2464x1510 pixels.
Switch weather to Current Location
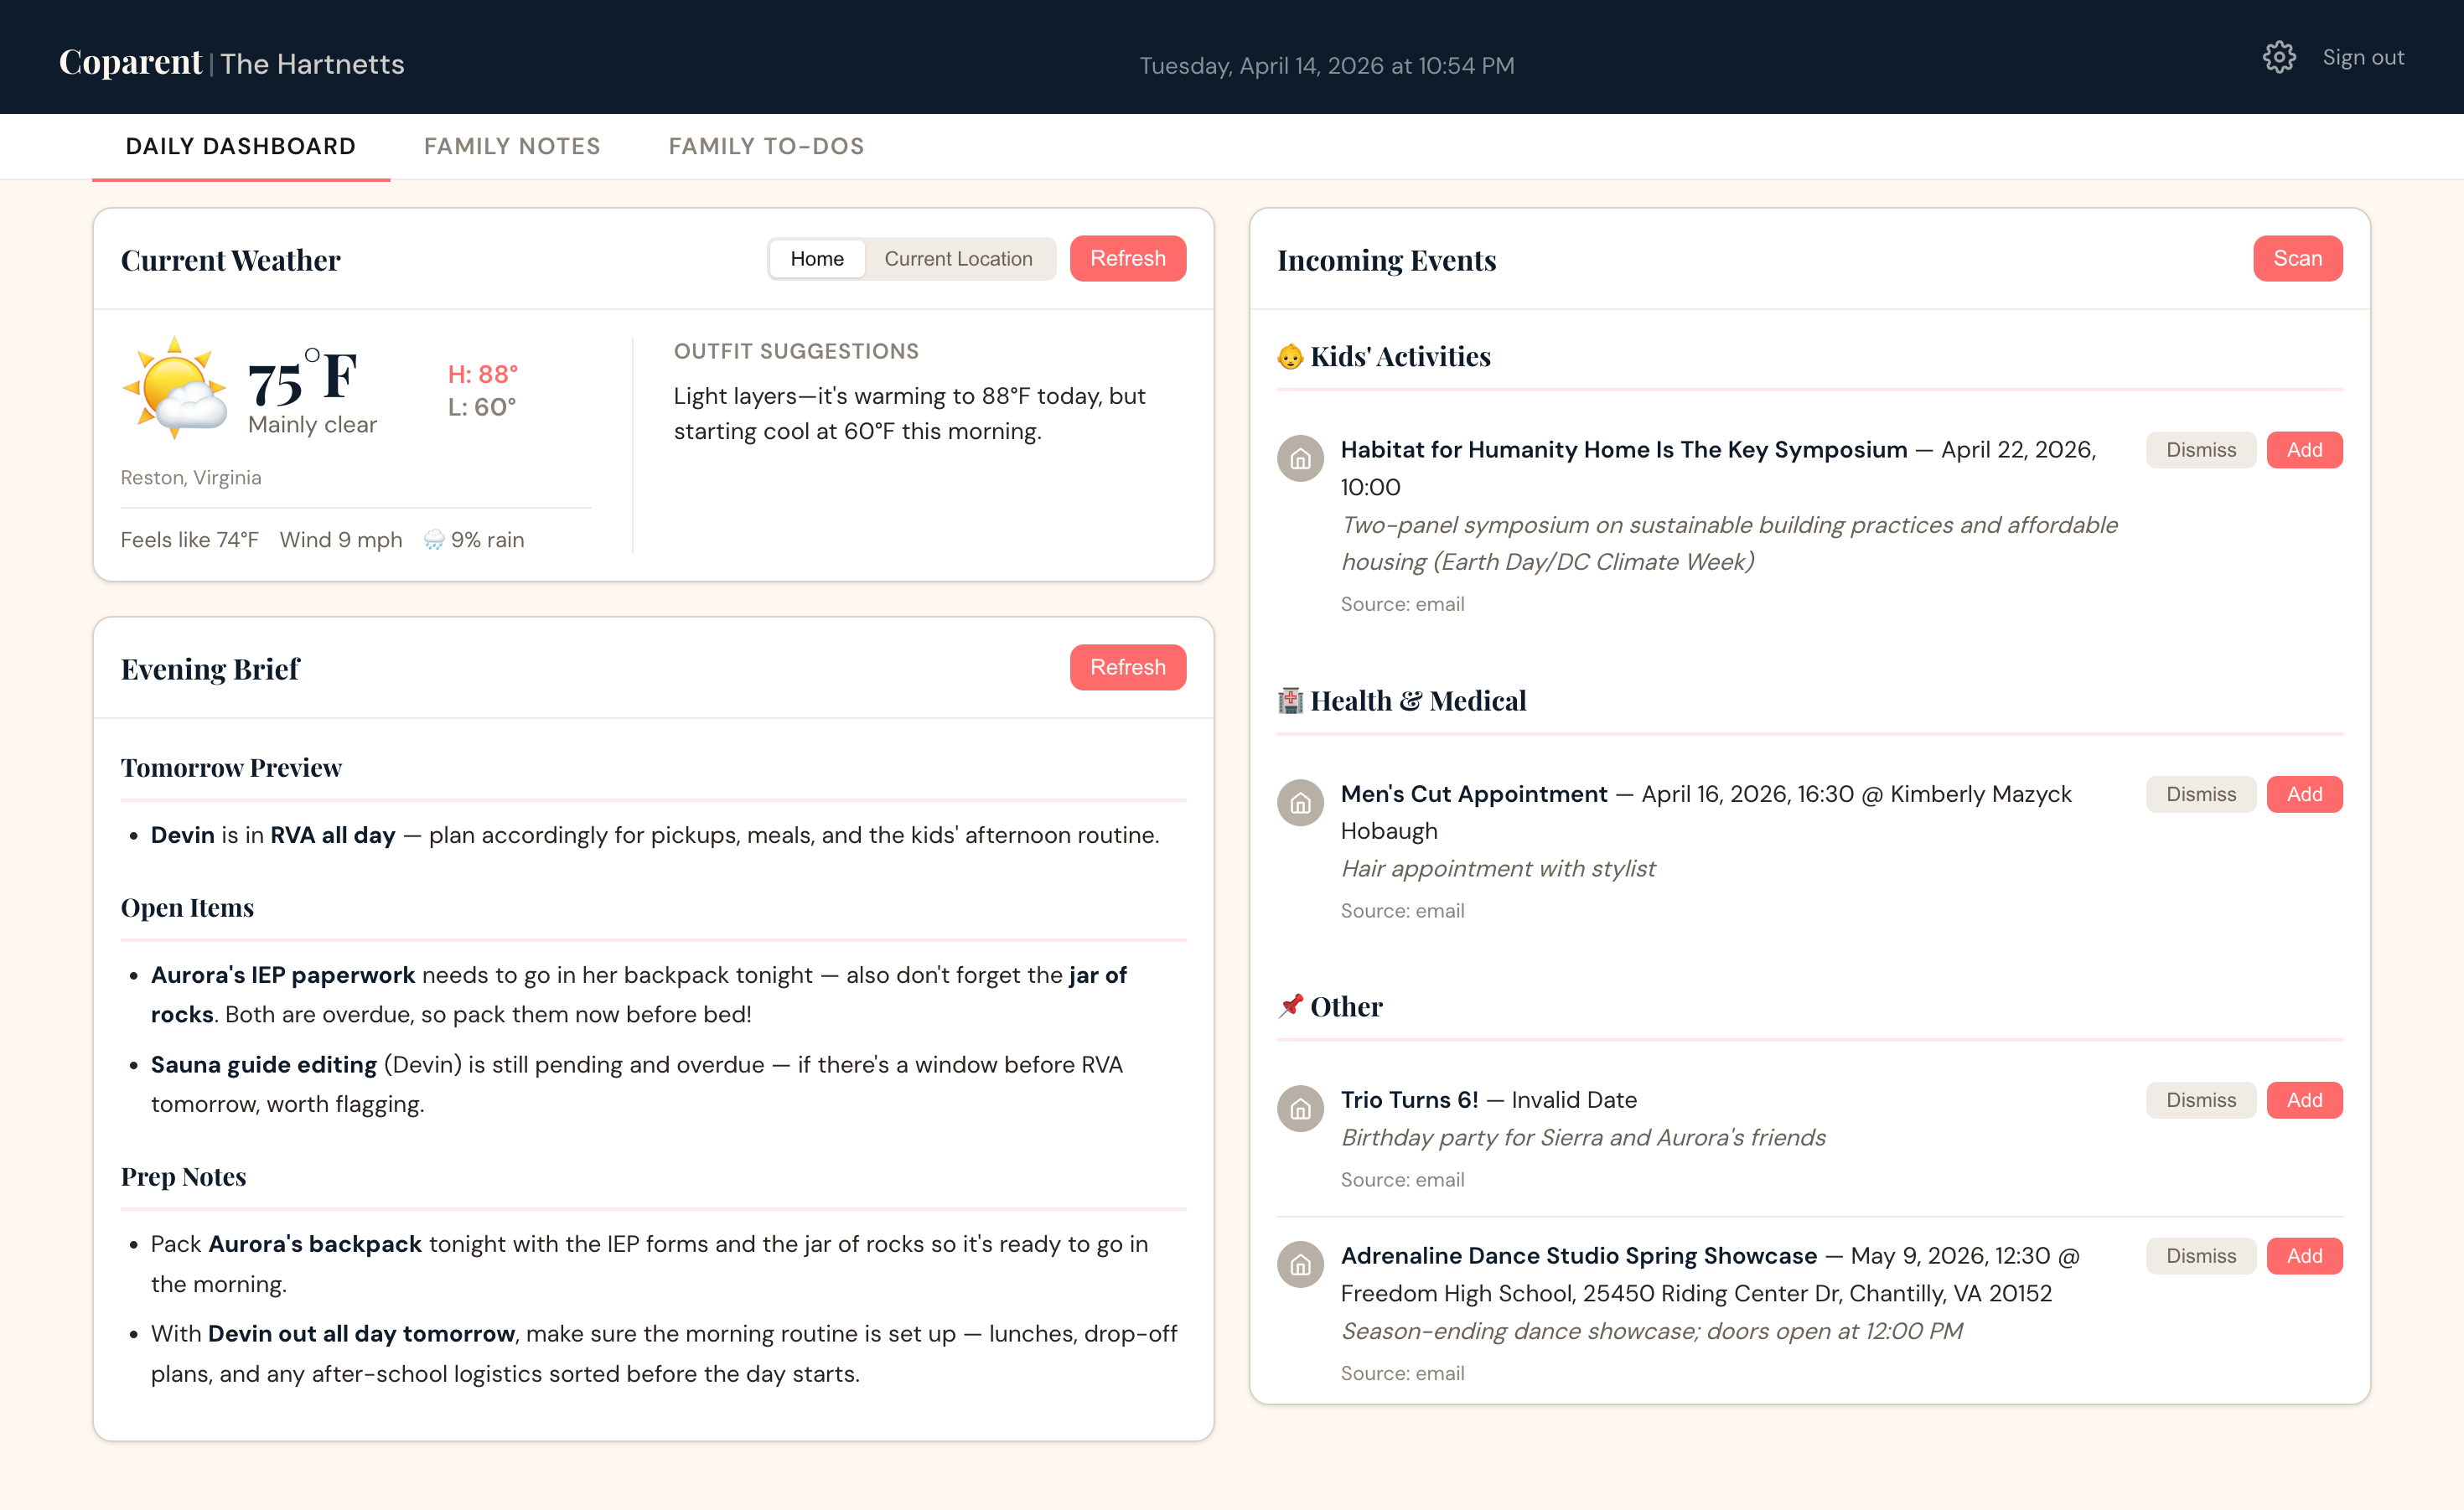958,258
